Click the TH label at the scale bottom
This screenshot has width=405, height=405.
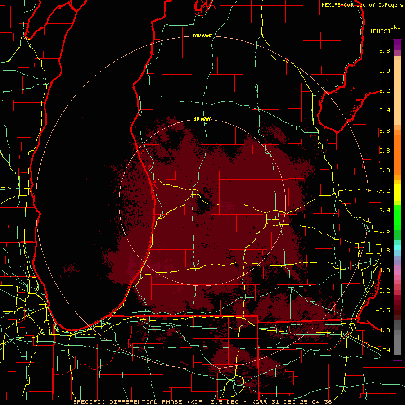(387, 351)
